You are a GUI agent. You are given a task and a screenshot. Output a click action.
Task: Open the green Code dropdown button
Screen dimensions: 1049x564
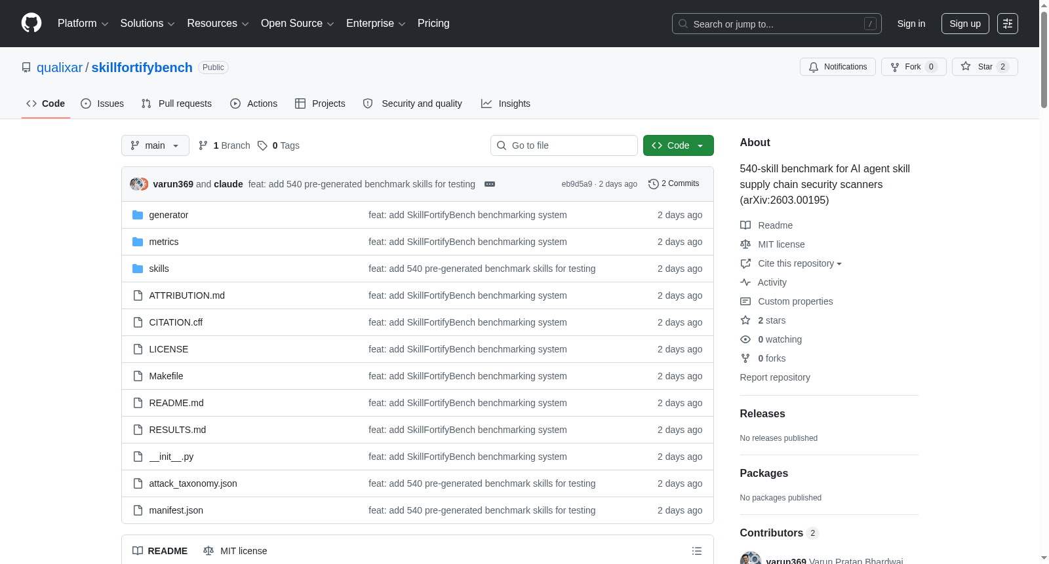click(x=679, y=145)
